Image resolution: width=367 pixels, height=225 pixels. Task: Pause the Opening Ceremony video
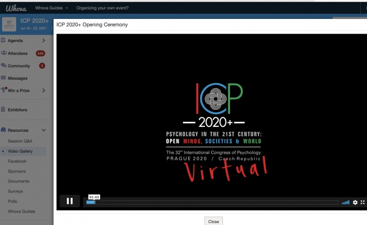pyautogui.click(x=70, y=201)
